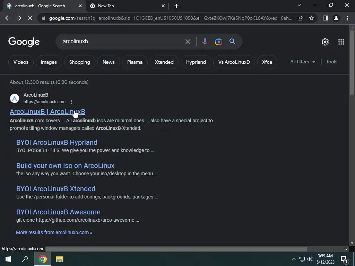The height and width of the screenshot is (266, 355).
Task: Stop loading the page
Action: point(30,18)
